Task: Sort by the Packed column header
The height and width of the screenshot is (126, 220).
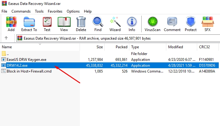Action: click(117, 47)
